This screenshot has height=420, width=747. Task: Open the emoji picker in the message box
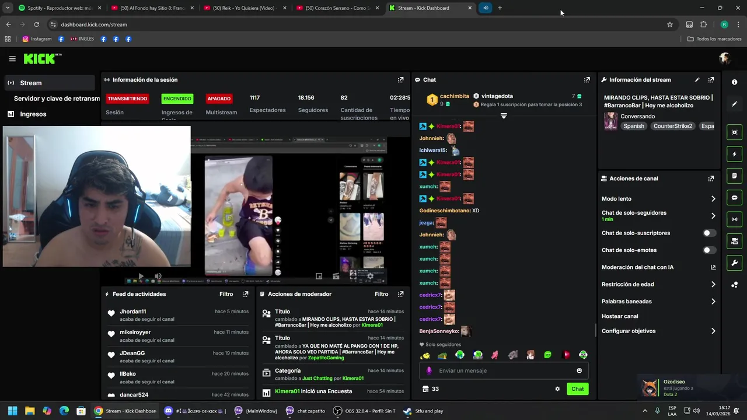[579, 370]
